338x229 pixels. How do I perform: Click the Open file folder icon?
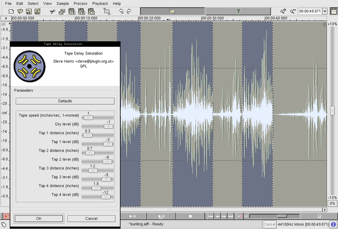(20, 11)
